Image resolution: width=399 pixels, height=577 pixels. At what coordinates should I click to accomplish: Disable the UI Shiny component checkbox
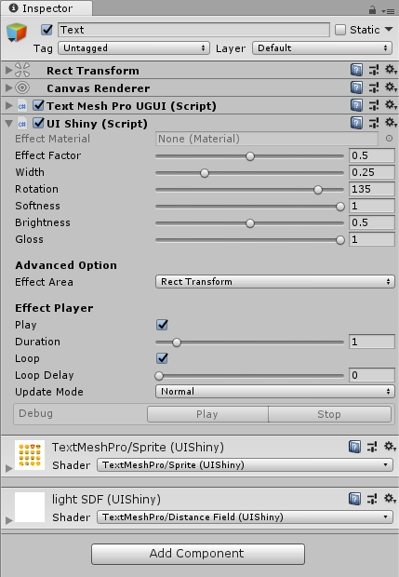tap(38, 123)
